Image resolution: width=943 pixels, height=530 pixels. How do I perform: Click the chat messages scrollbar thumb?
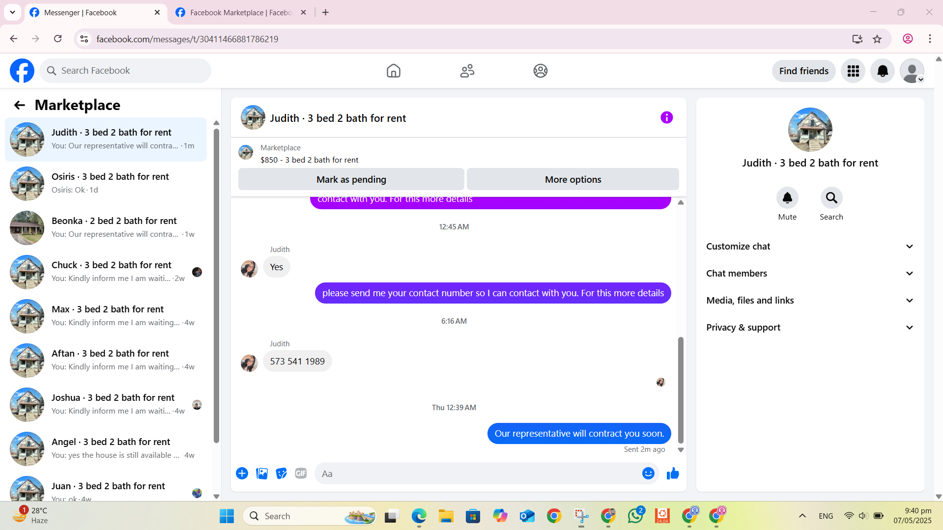point(681,391)
